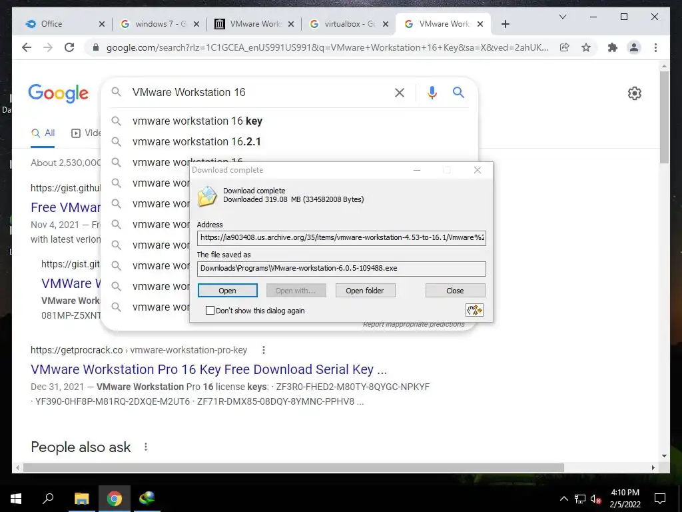Click the Chrome back arrow
The height and width of the screenshot is (512, 682).
coord(27,47)
